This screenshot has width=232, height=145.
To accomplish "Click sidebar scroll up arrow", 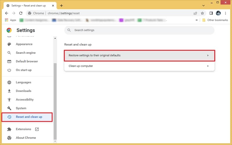I will [55, 38].
